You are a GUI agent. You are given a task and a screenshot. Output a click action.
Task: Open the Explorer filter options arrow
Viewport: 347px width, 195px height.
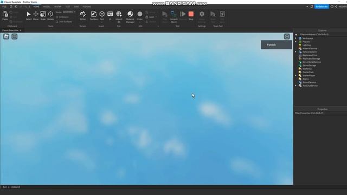[x=297, y=35]
